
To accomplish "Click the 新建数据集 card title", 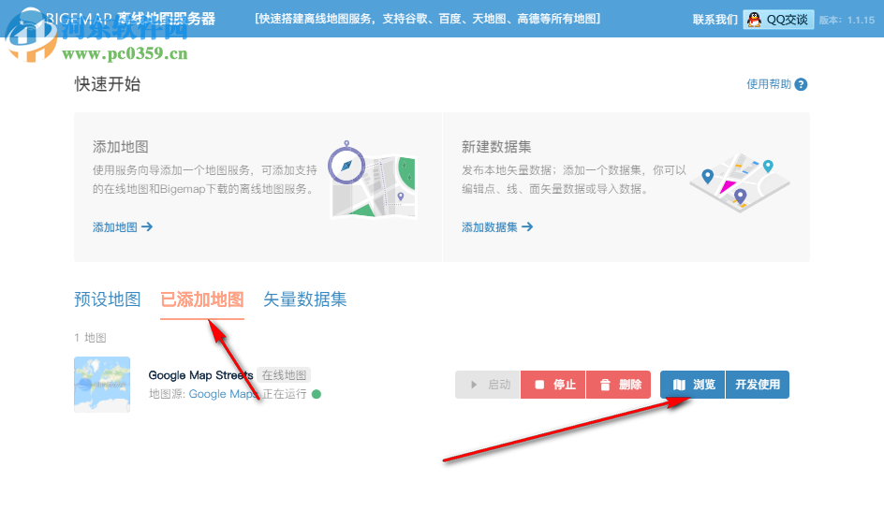I will (x=496, y=147).
